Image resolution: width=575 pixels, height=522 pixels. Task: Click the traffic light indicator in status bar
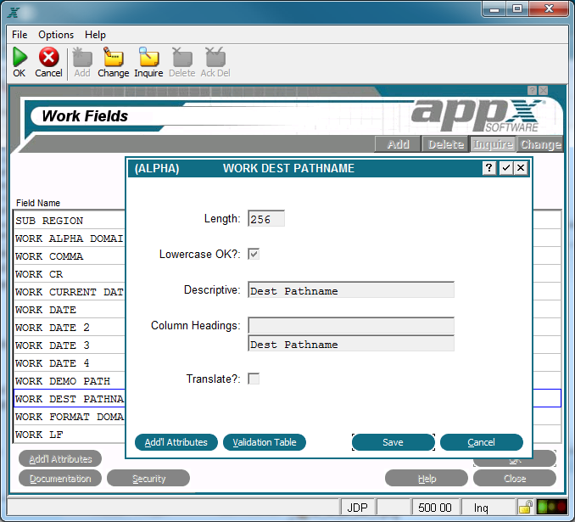pos(551,507)
